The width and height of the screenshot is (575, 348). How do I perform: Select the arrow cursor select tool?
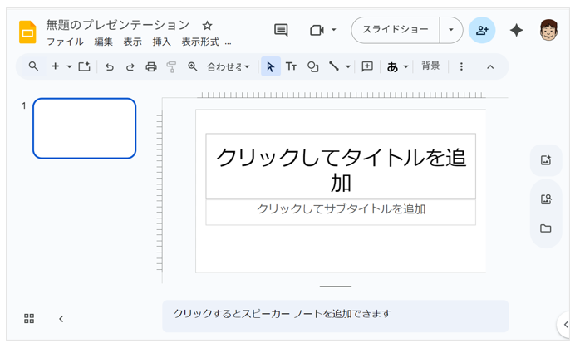coord(271,66)
